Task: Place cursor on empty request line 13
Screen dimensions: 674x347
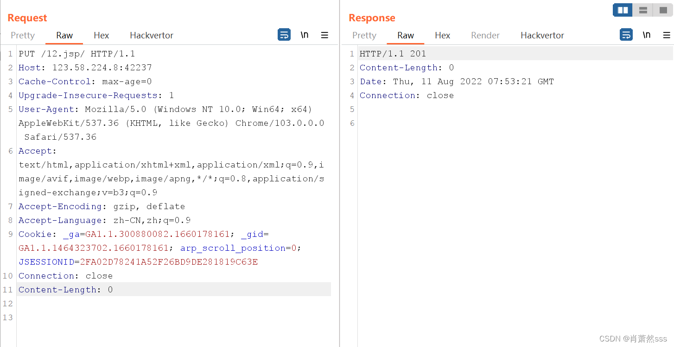Action: 174,317
